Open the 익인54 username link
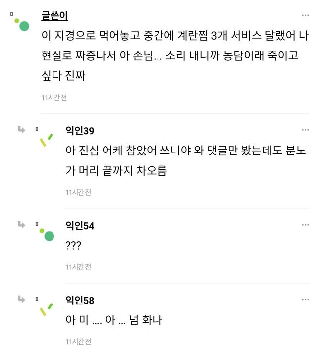This screenshot has width=317, height=355. pyautogui.click(x=80, y=226)
